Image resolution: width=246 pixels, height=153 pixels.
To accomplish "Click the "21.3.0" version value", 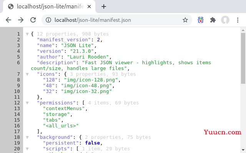I will tap(82, 51).
